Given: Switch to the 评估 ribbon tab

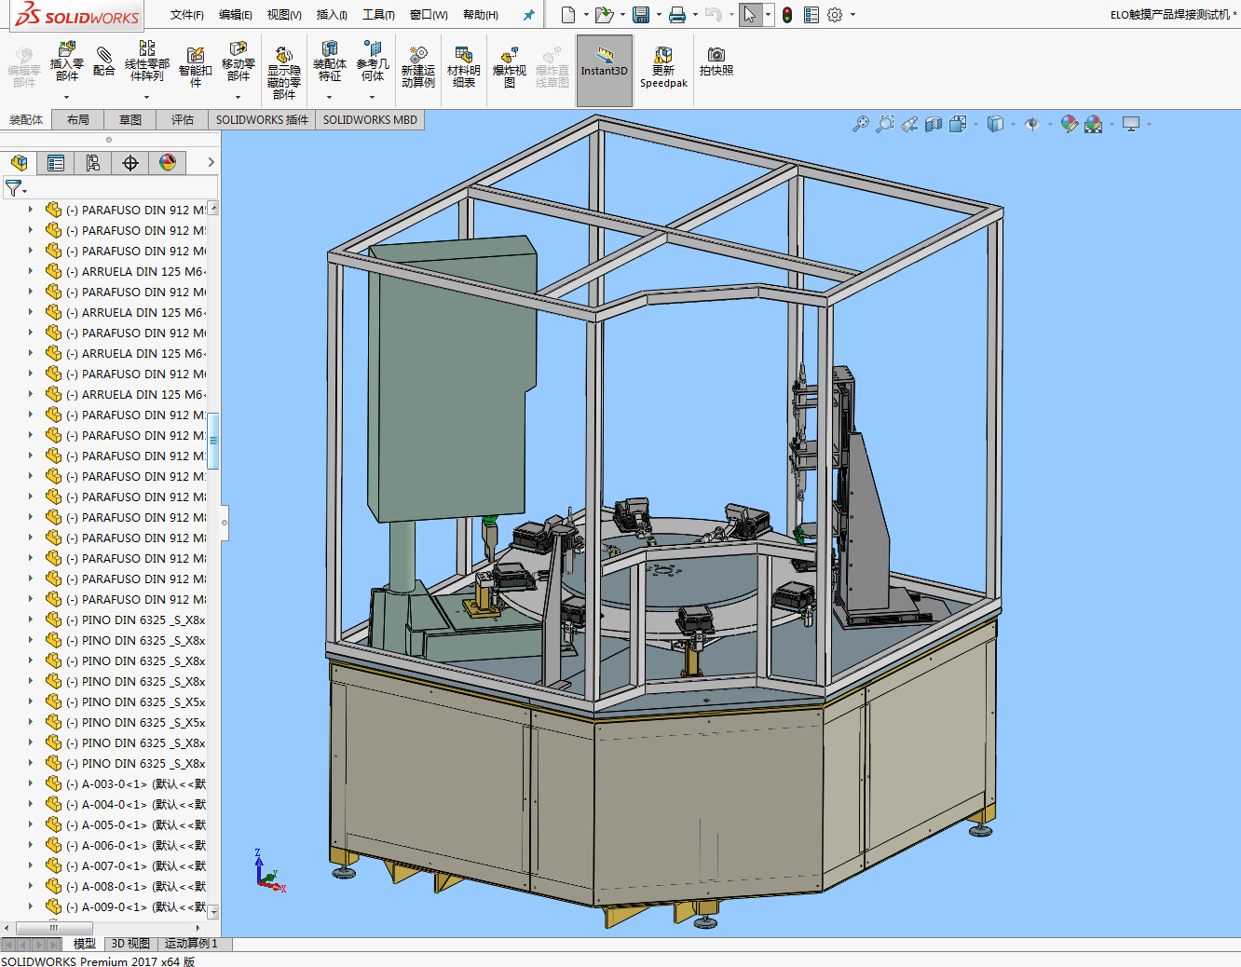Looking at the screenshot, I should (x=182, y=120).
